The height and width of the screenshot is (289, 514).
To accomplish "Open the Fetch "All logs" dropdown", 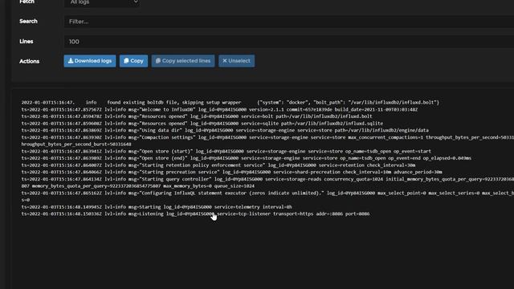I will pos(102,2).
